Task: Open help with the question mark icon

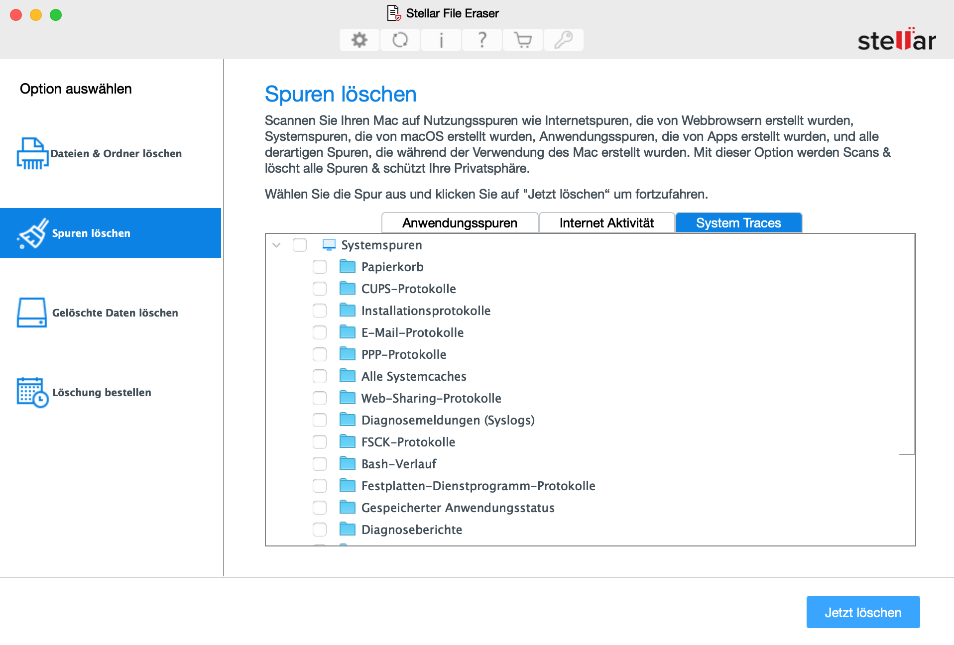Action: [482, 40]
